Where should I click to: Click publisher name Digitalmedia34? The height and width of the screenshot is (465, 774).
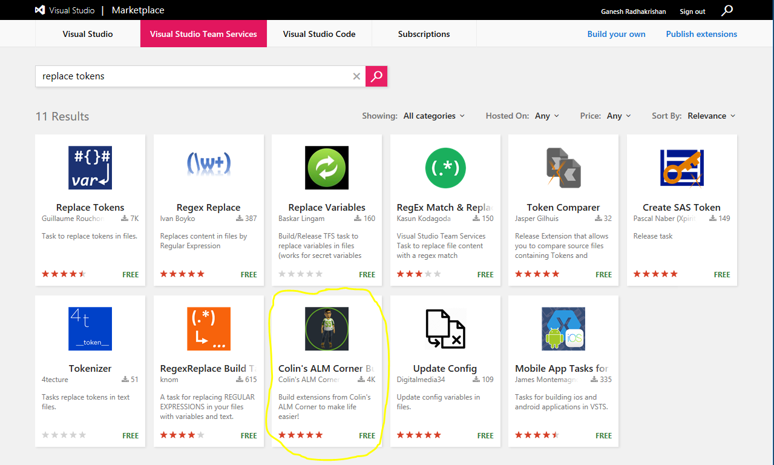pos(421,380)
